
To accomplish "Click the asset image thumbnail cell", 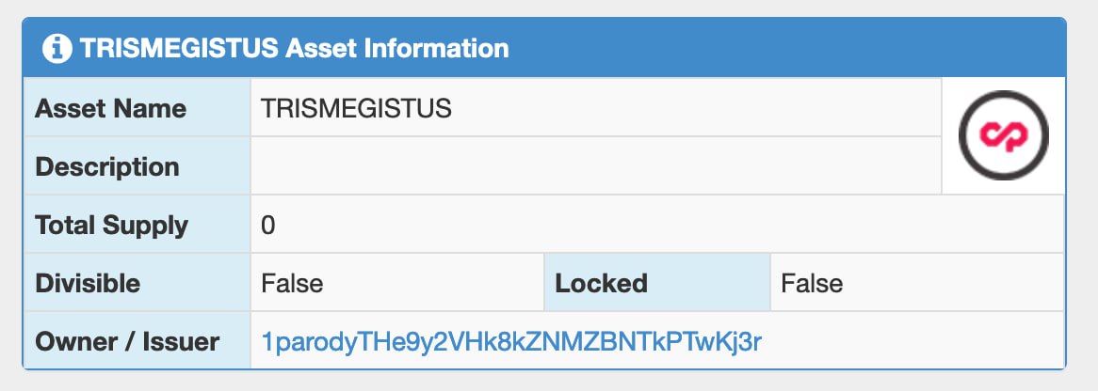I will 1004,135.
